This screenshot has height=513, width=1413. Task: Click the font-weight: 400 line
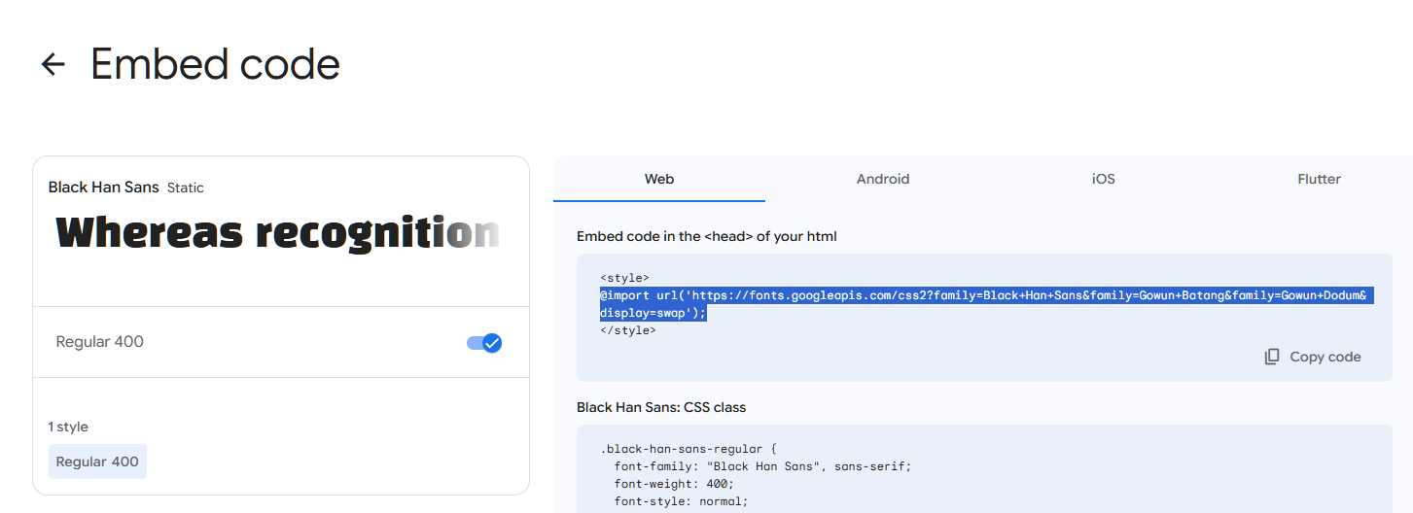coord(674,484)
